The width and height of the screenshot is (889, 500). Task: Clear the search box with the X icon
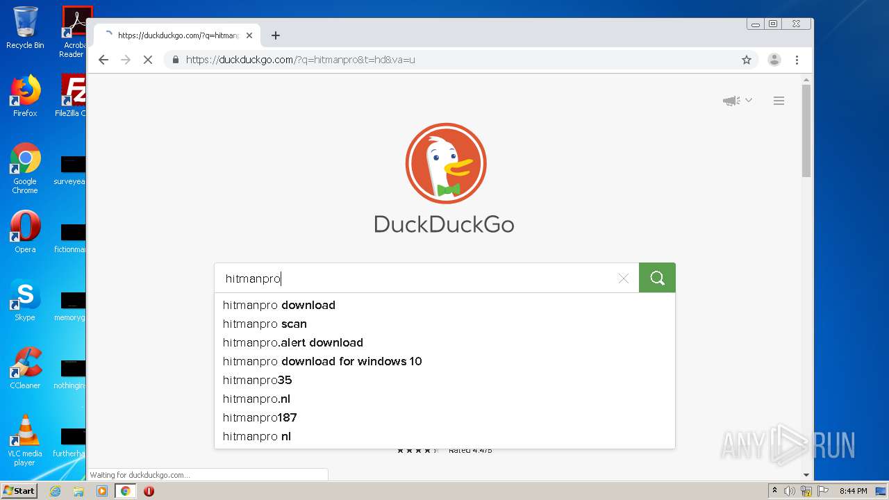click(x=623, y=278)
